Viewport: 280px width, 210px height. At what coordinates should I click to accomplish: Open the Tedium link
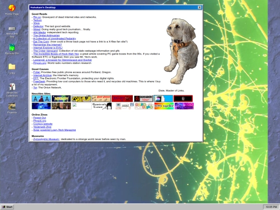(x=37, y=20)
